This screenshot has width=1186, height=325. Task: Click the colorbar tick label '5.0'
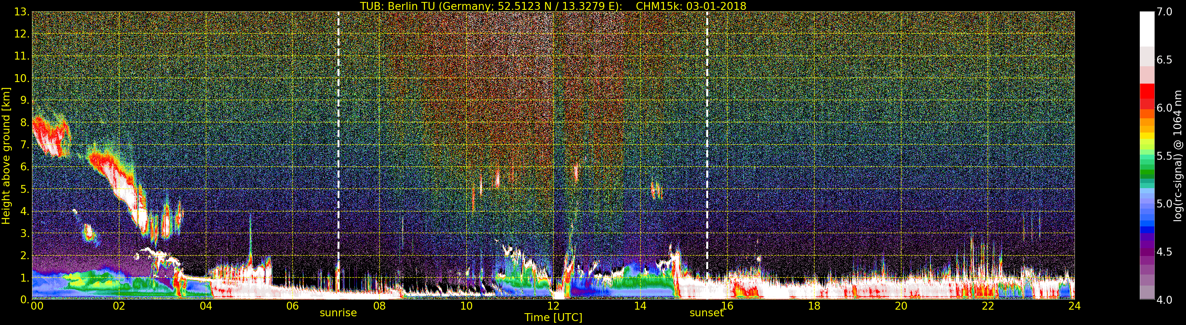(1165, 204)
